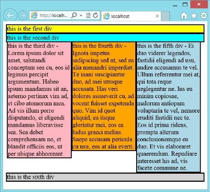Click the browser Forward arrow button
The width and height of the screenshot is (210, 192).
click(23, 15)
